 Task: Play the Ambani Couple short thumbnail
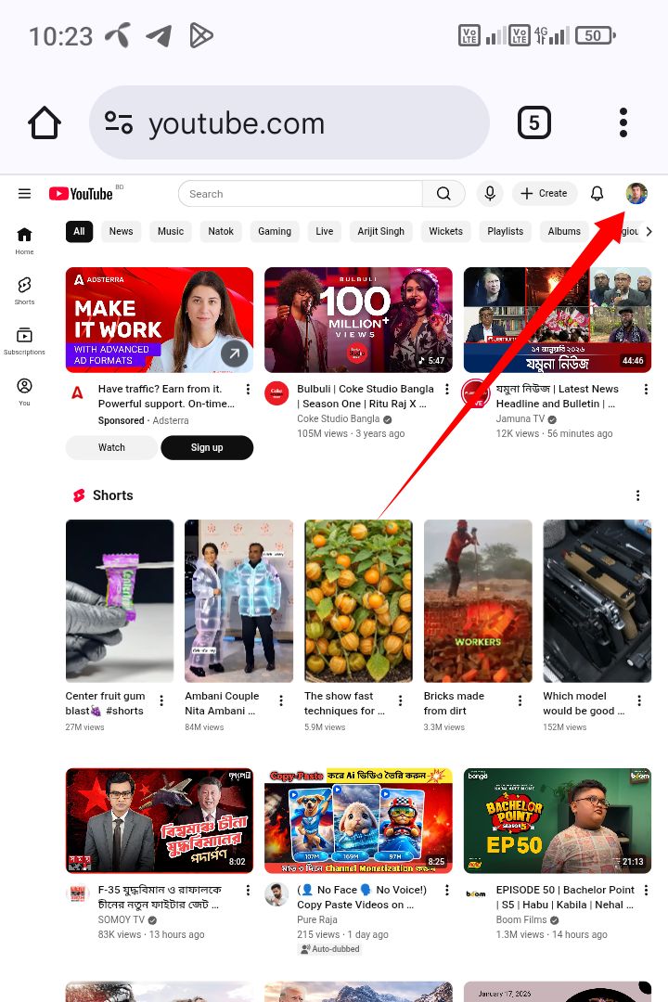point(239,600)
